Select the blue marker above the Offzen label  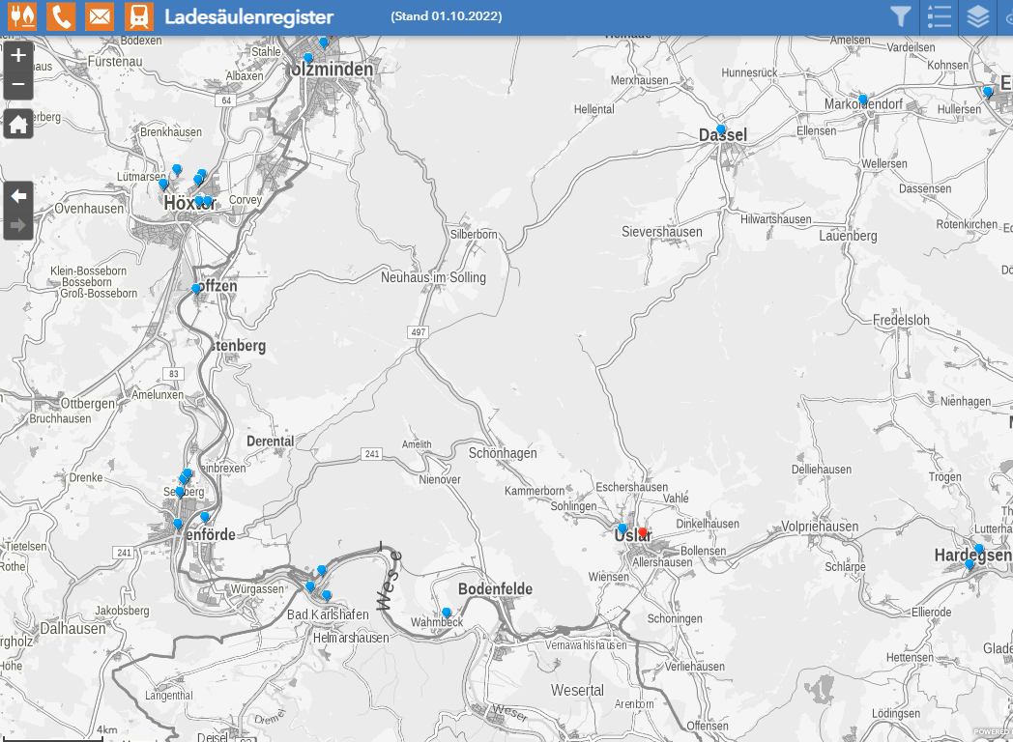tap(196, 288)
